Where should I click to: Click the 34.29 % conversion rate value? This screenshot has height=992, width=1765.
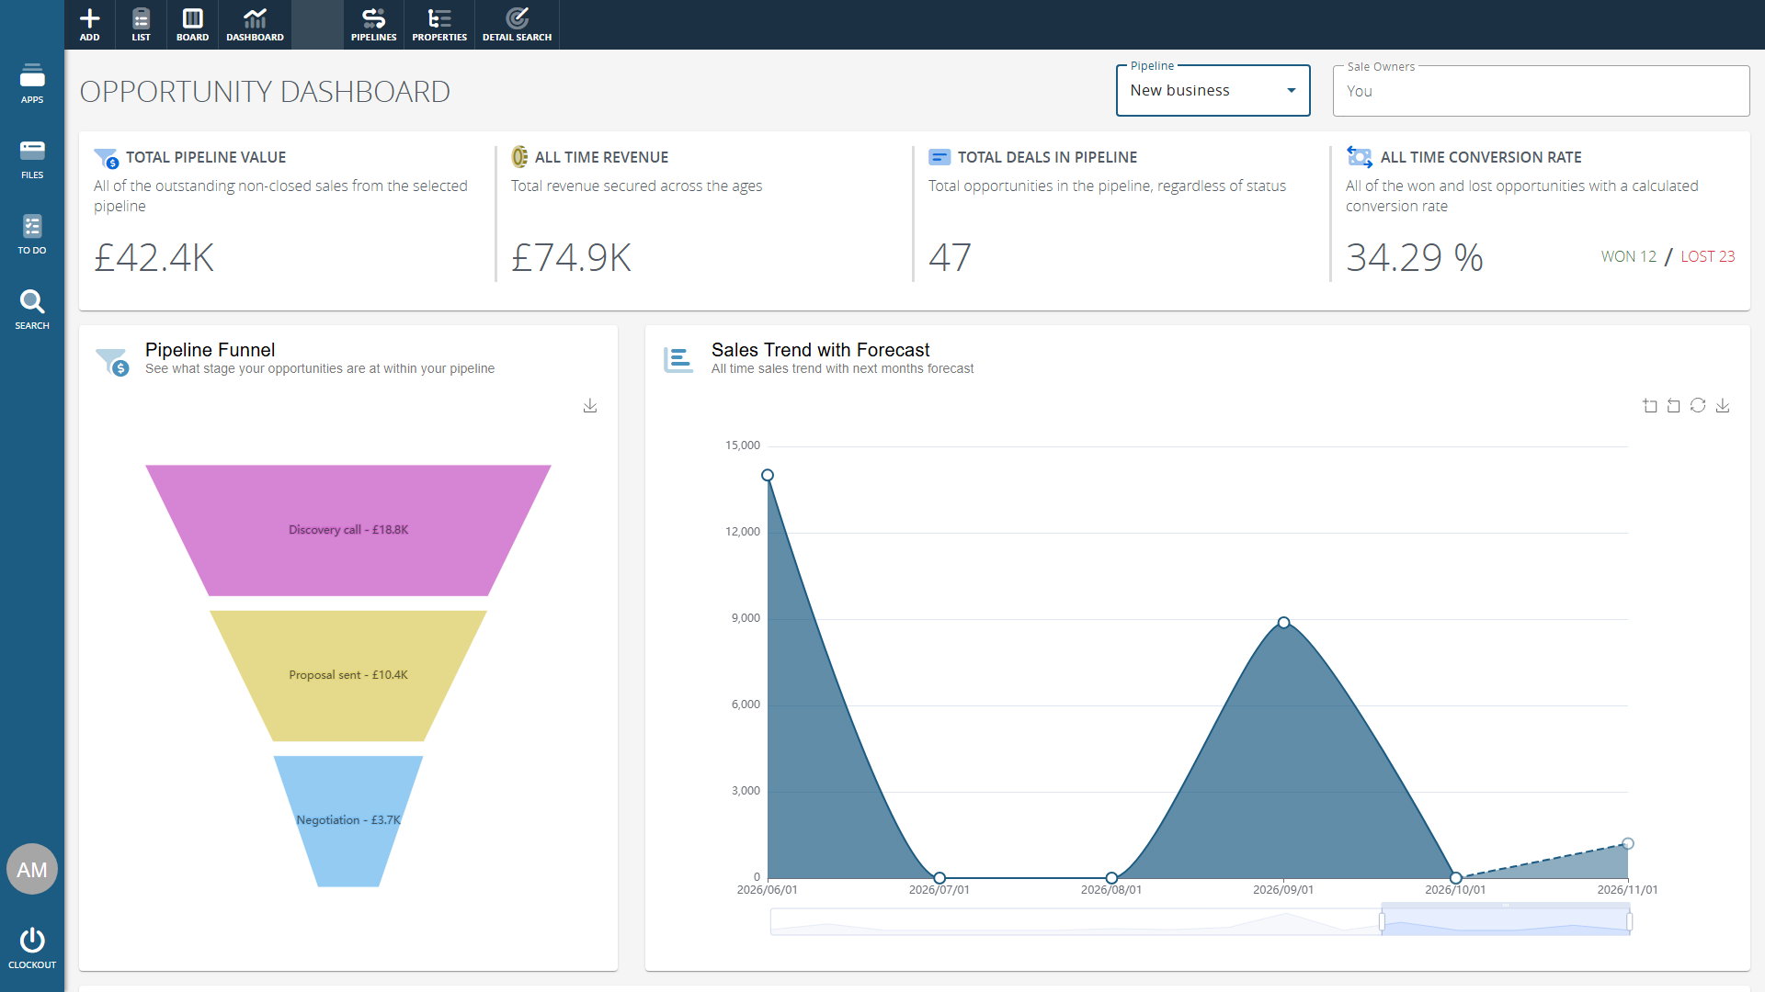1415,257
